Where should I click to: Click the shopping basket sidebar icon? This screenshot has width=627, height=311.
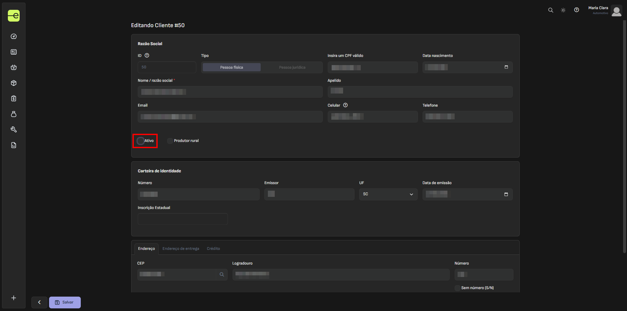[x=14, y=67]
